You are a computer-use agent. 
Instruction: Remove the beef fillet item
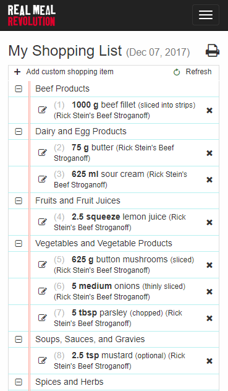point(209,110)
